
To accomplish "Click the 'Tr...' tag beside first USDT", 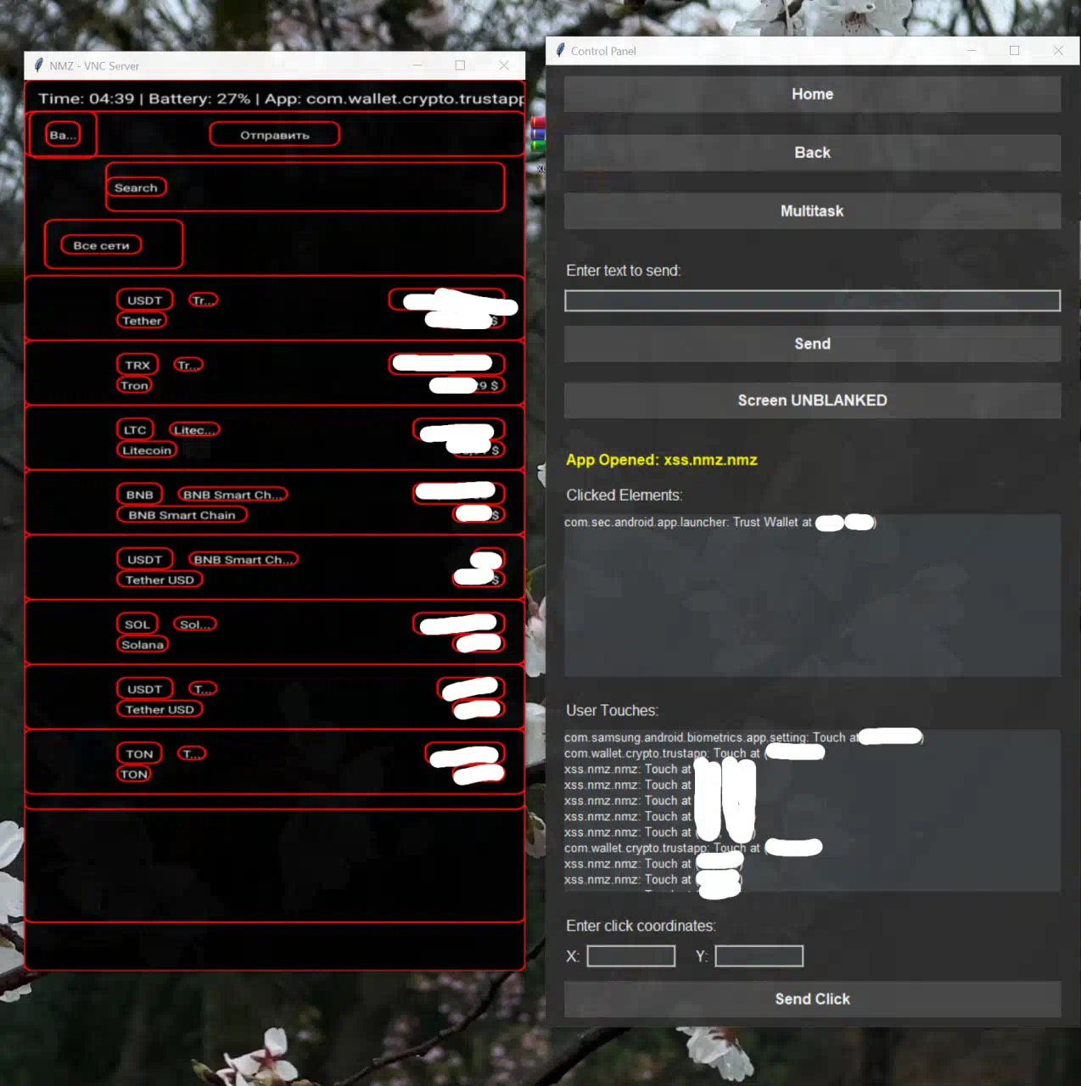I will pyautogui.click(x=202, y=300).
